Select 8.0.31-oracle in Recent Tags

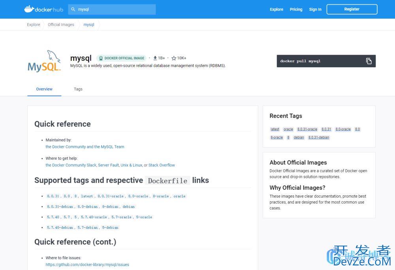[307, 129]
